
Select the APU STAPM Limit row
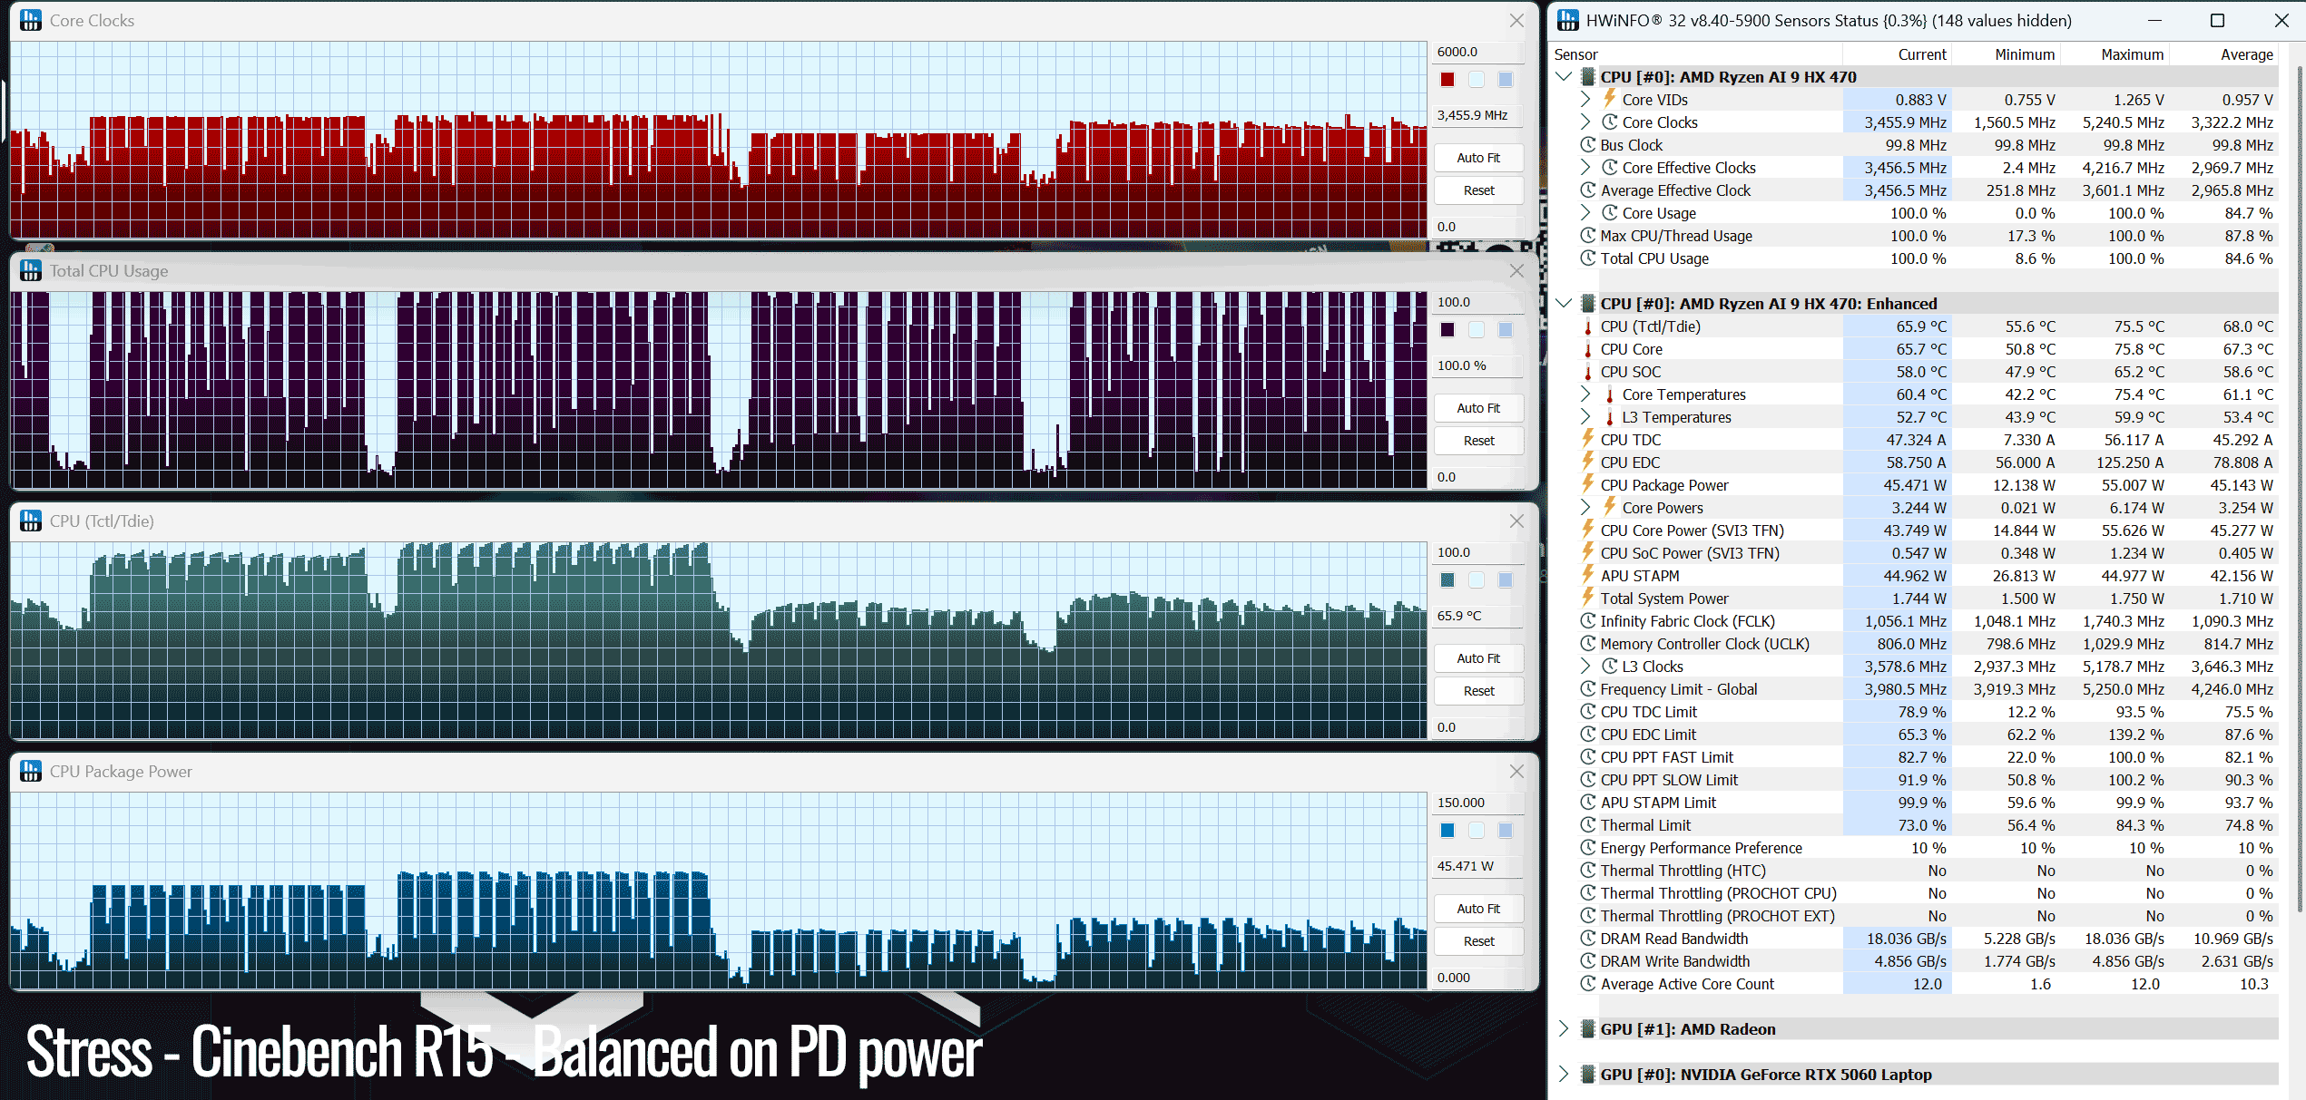click(1915, 802)
